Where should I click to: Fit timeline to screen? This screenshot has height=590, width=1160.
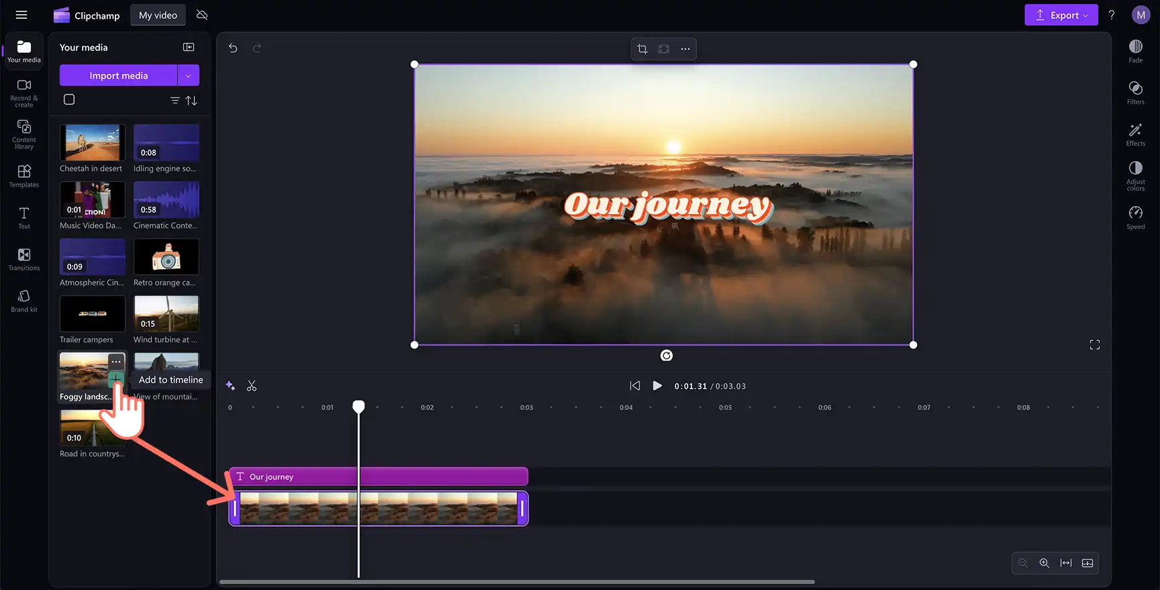1066,563
